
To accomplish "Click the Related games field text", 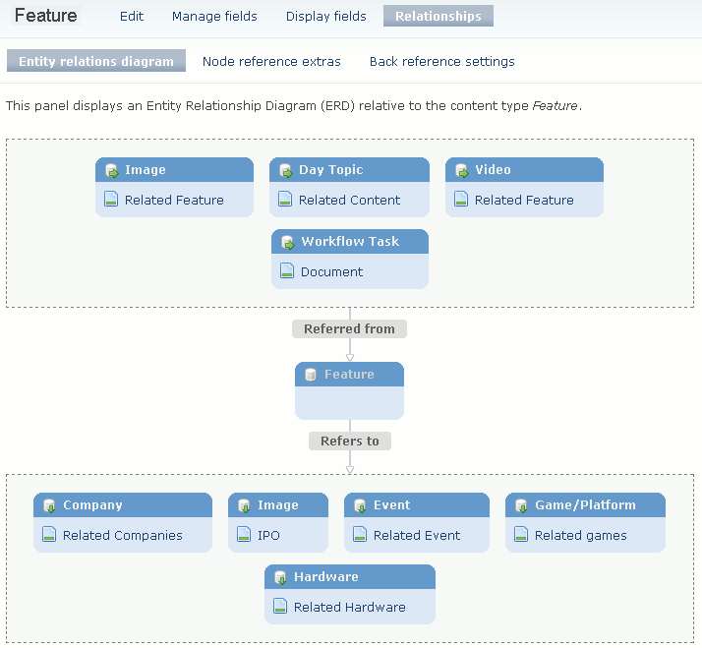I will (581, 535).
